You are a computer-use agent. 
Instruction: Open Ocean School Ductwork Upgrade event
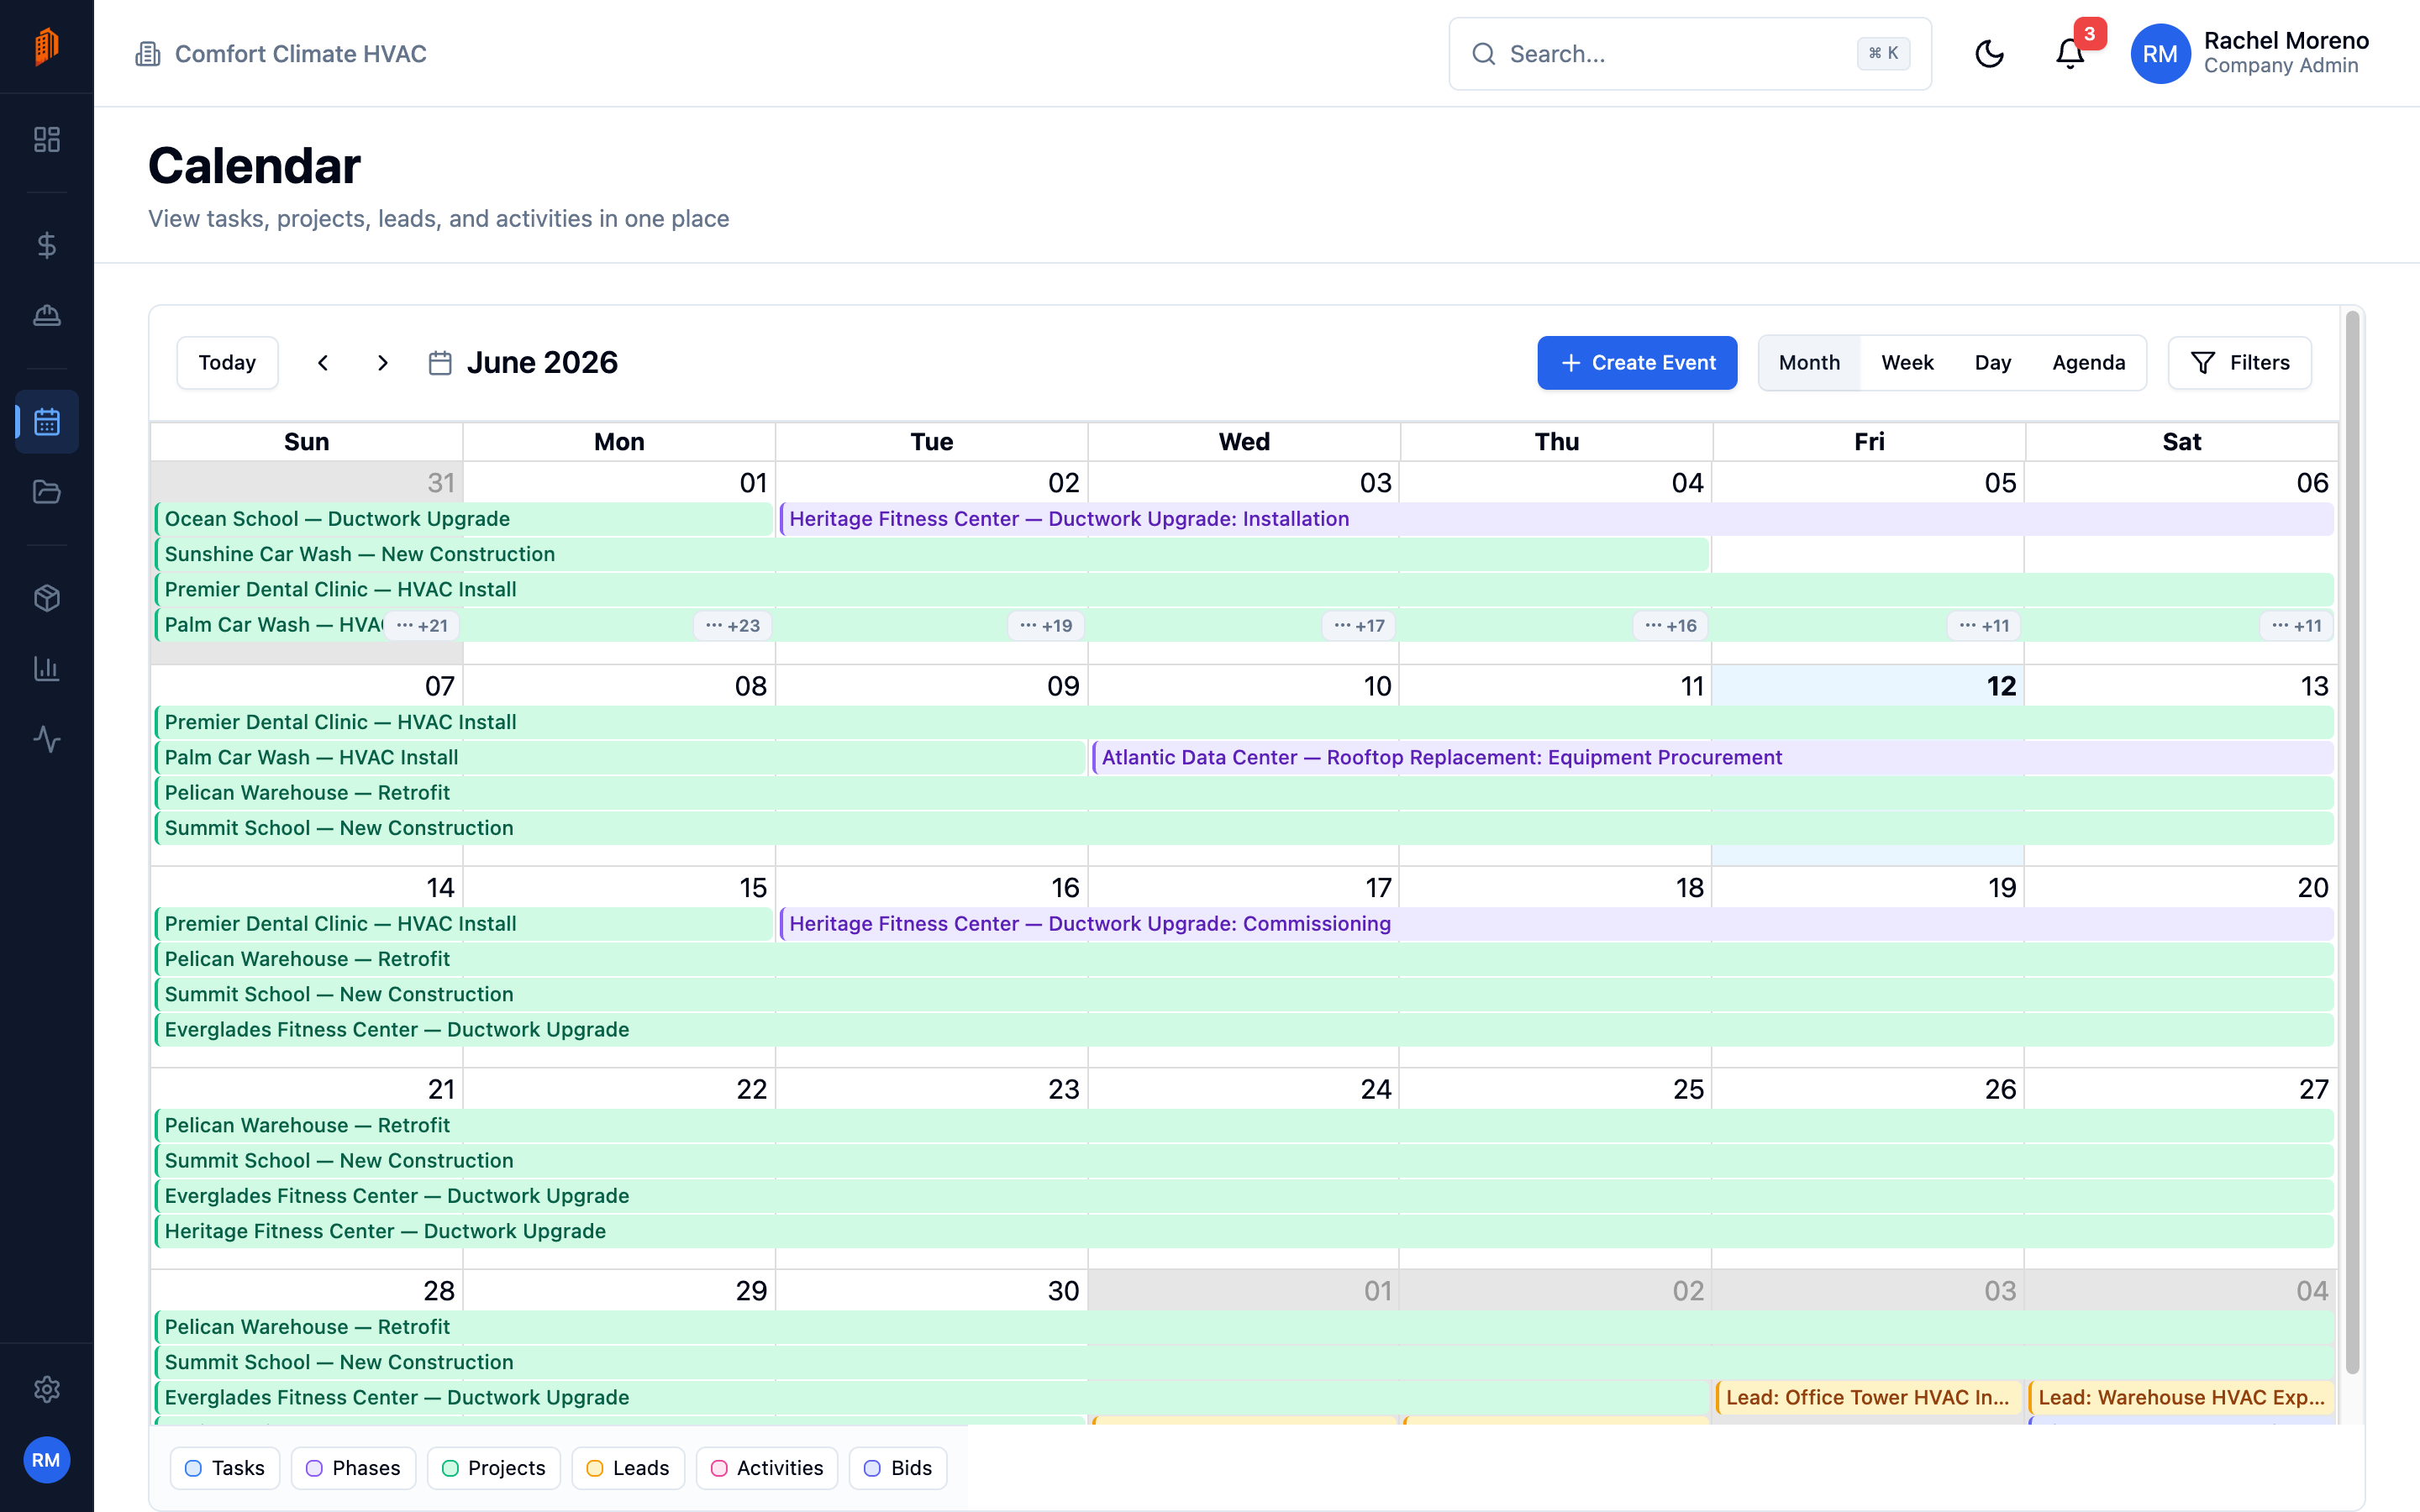[x=463, y=519]
